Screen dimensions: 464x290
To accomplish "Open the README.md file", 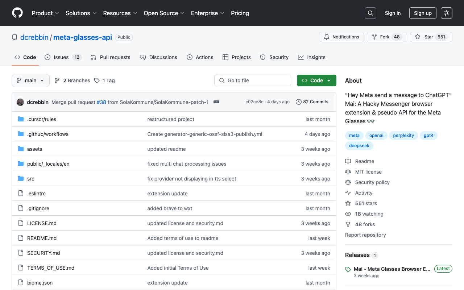I will click(42, 238).
